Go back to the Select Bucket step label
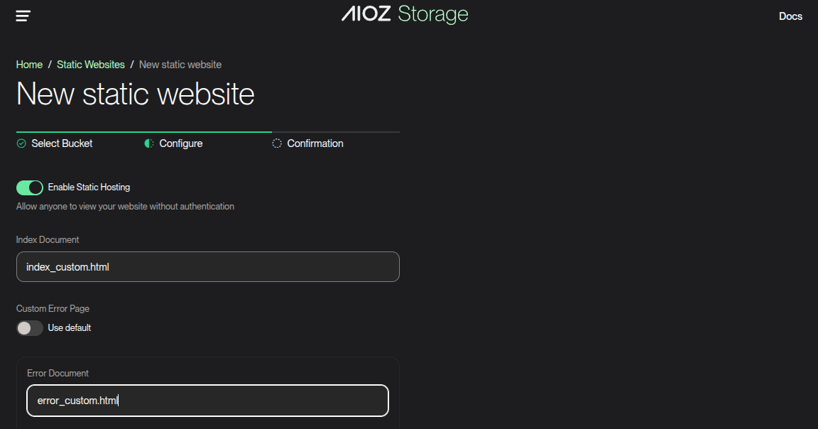 62,143
